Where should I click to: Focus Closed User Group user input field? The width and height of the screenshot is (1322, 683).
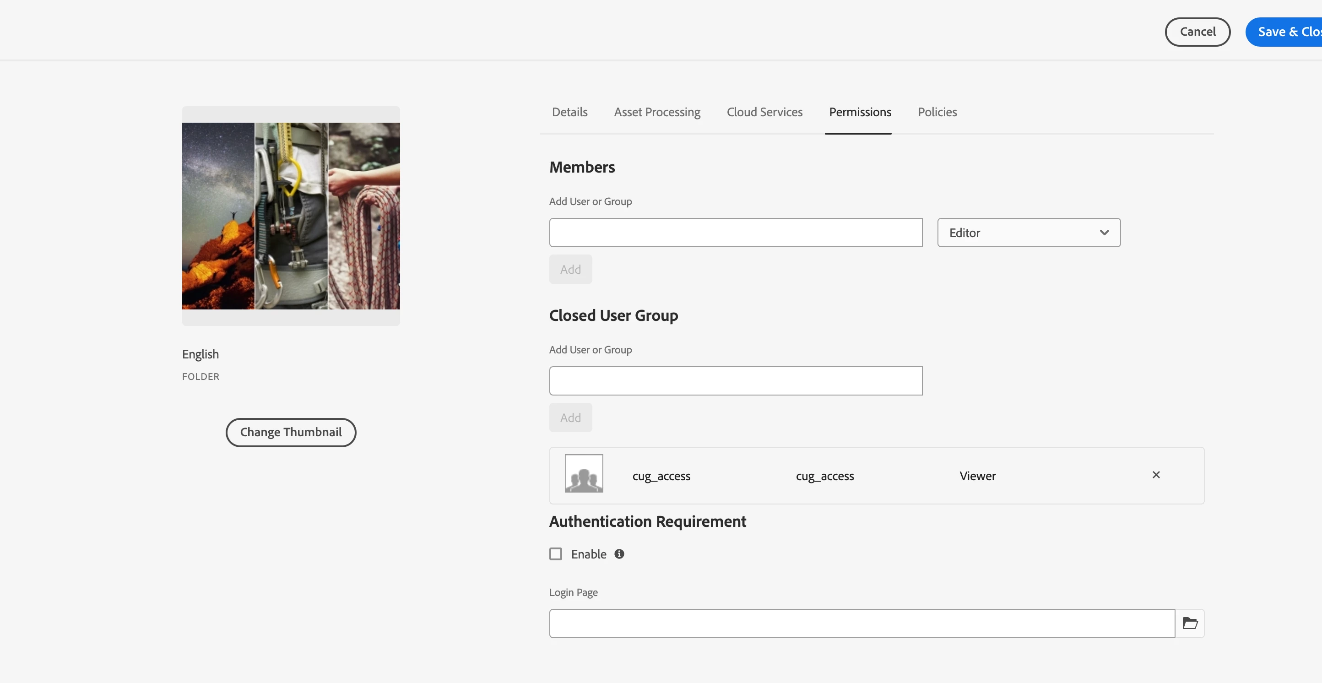click(735, 381)
